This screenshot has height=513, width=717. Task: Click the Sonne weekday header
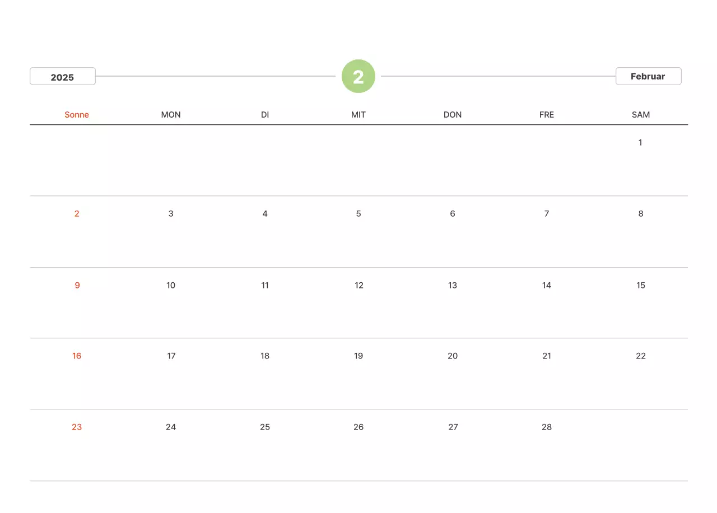point(77,115)
